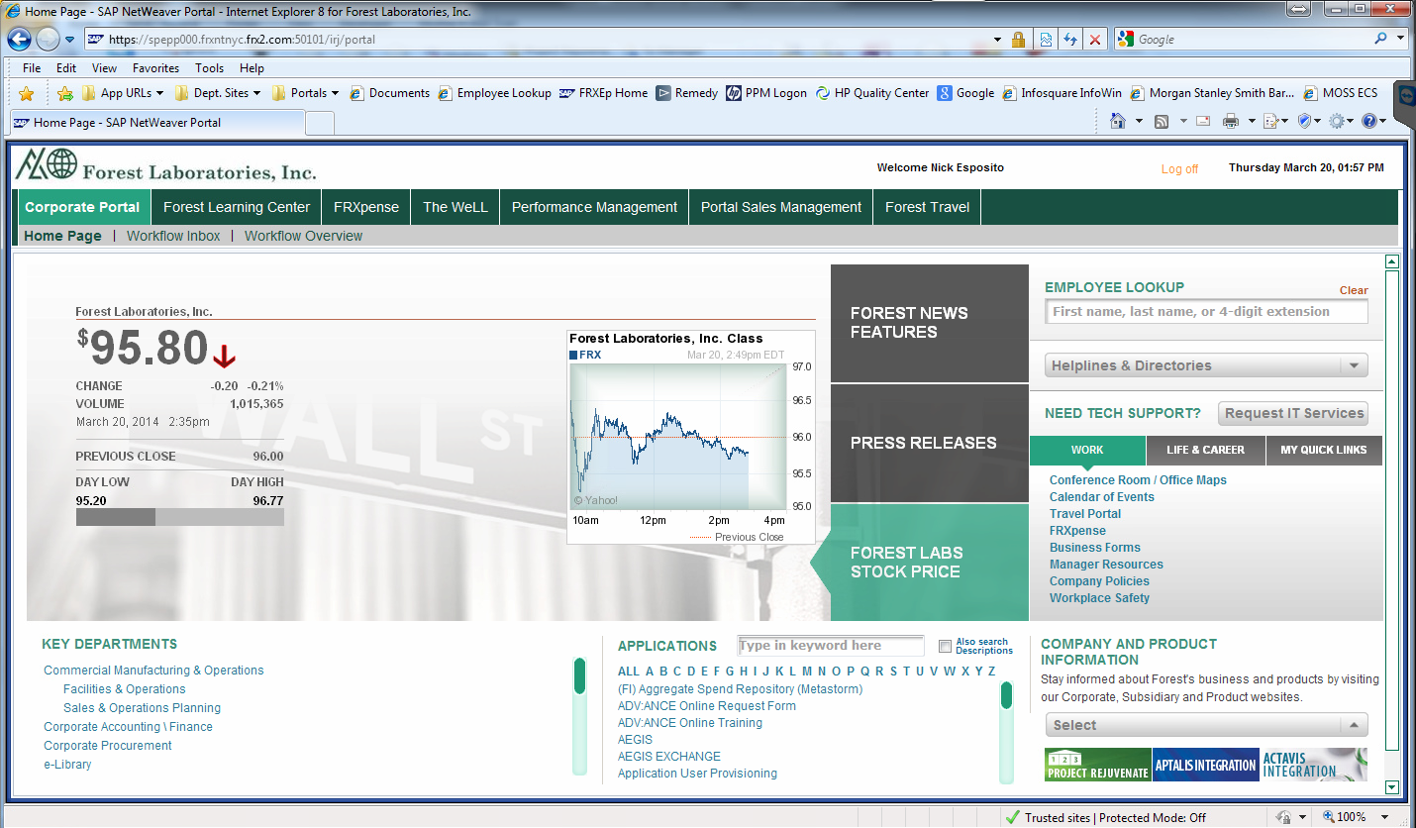Toggle the Compatibility View icon
The image size is (1416, 828).
click(1045, 40)
